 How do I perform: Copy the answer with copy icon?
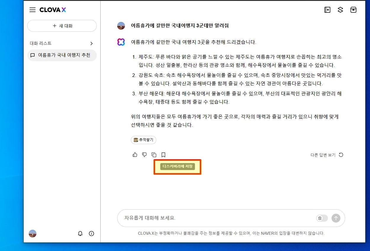(x=154, y=155)
